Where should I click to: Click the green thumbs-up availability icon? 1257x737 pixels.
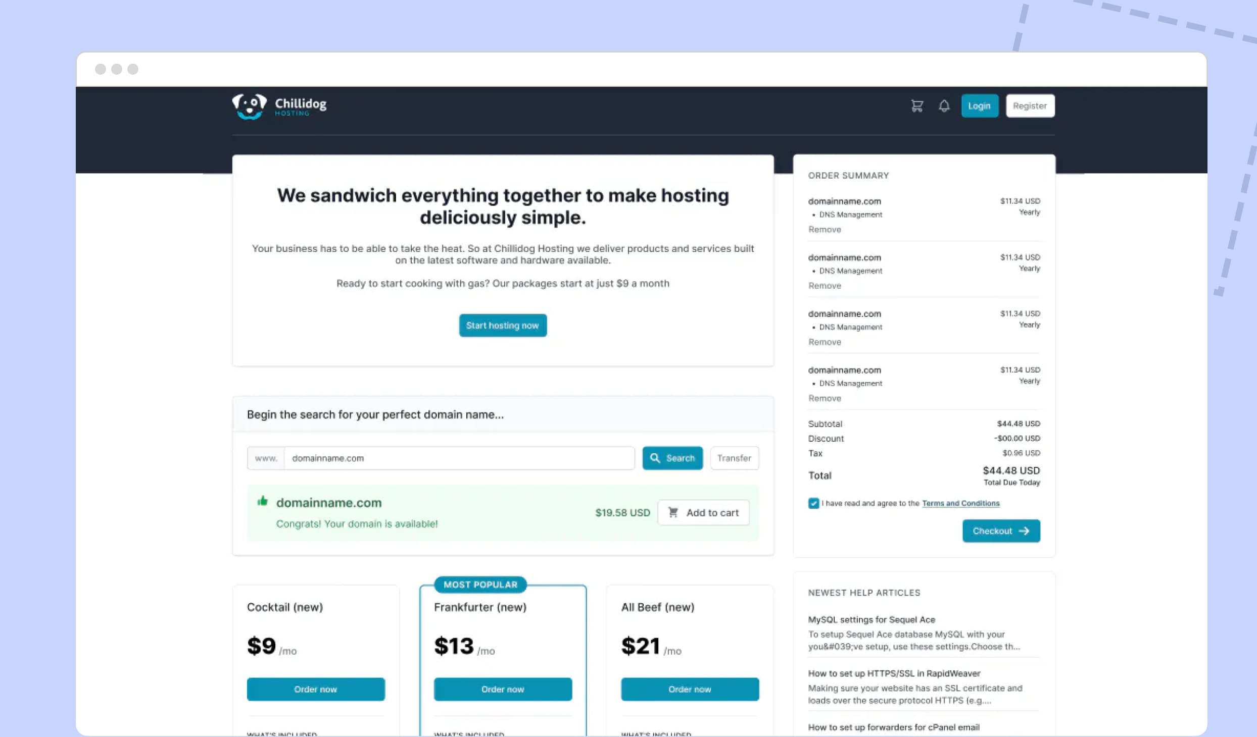[262, 501]
